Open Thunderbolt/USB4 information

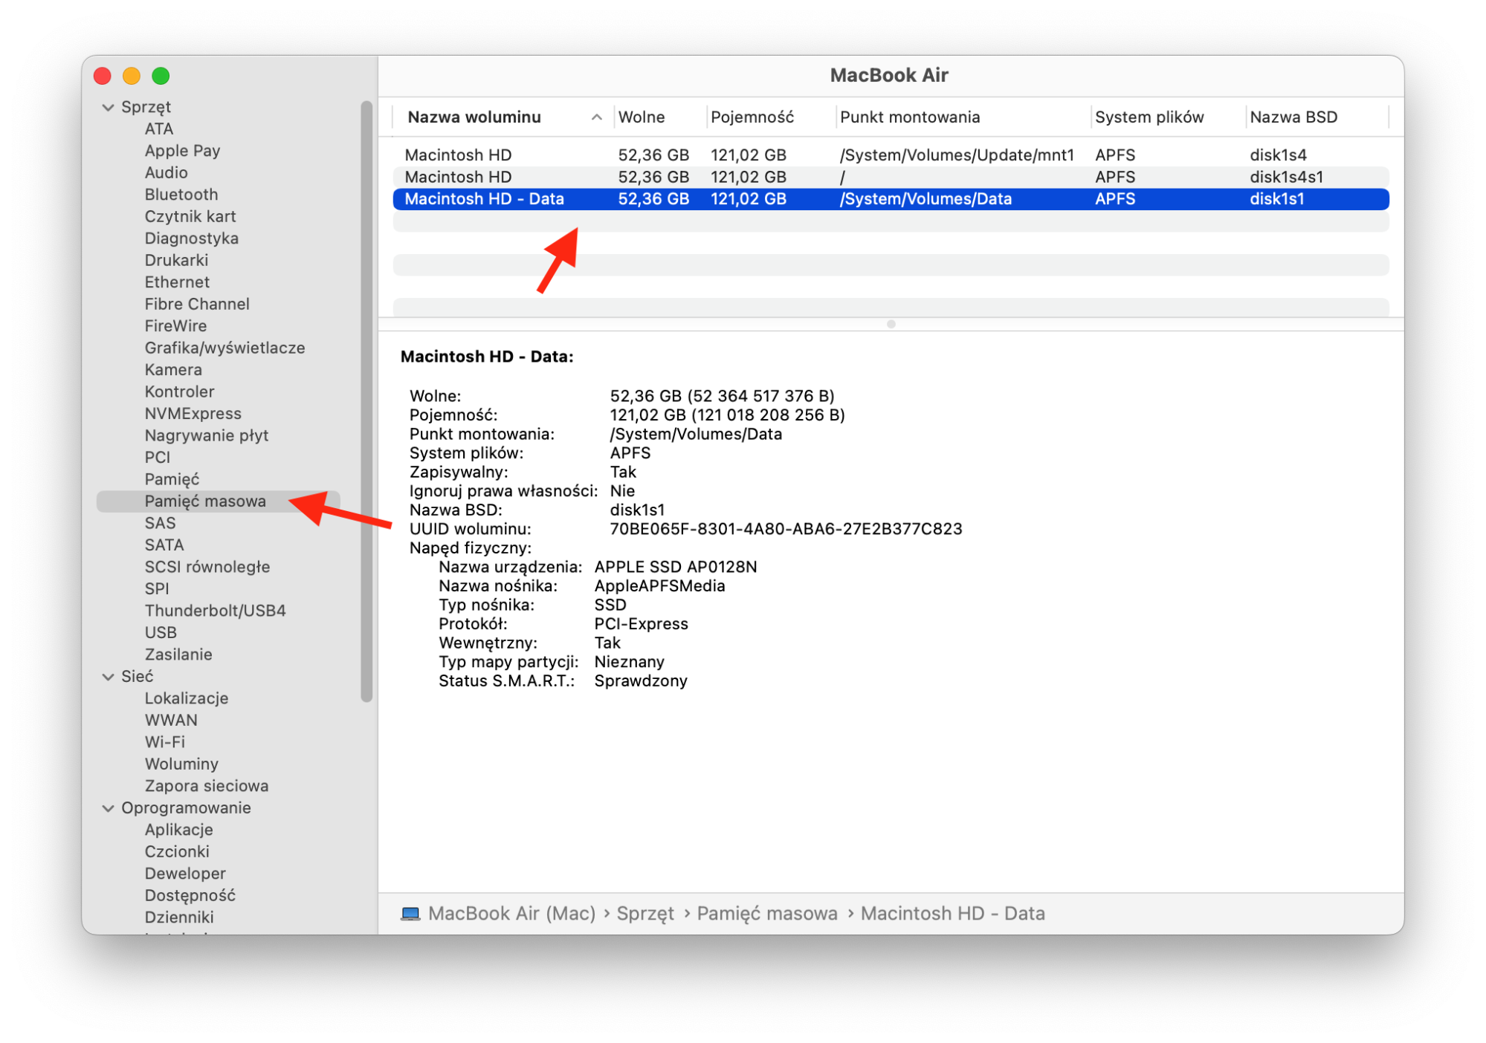(x=216, y=611)
